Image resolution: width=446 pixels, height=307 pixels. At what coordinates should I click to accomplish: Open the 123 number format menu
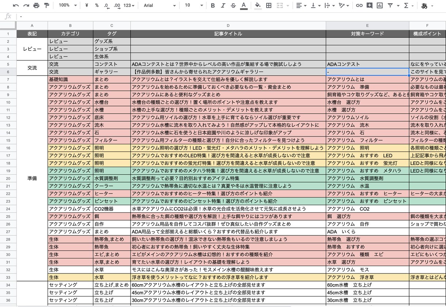[x=129, y=5]
